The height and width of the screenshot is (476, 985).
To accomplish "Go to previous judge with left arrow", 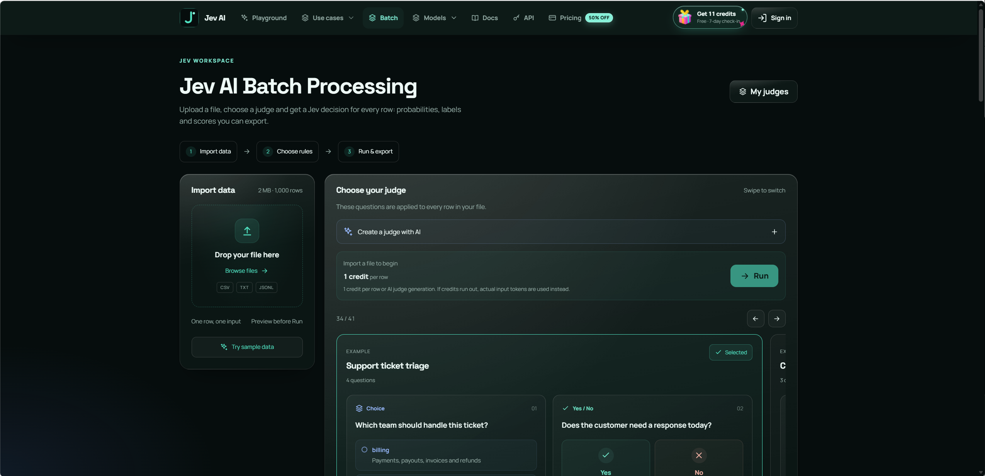I will pyautogui.click(x=756, y=319).
